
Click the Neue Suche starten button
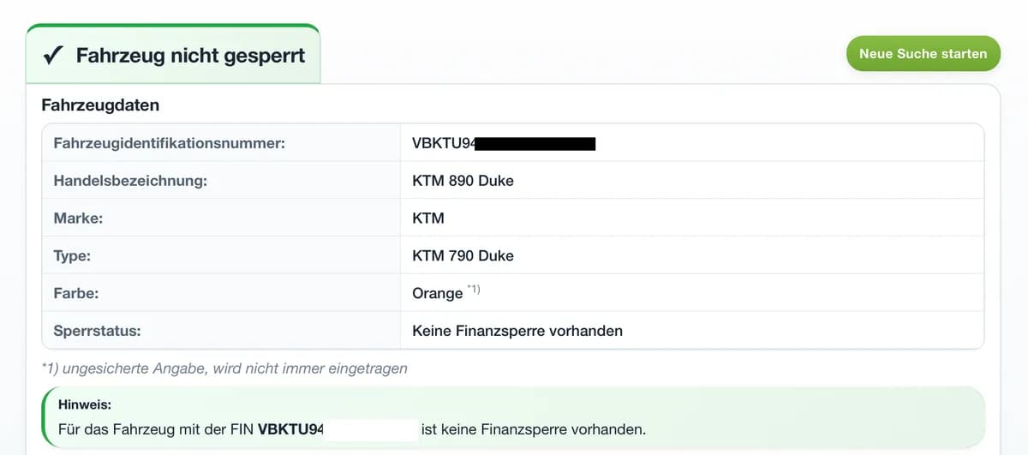pos(923,53)
